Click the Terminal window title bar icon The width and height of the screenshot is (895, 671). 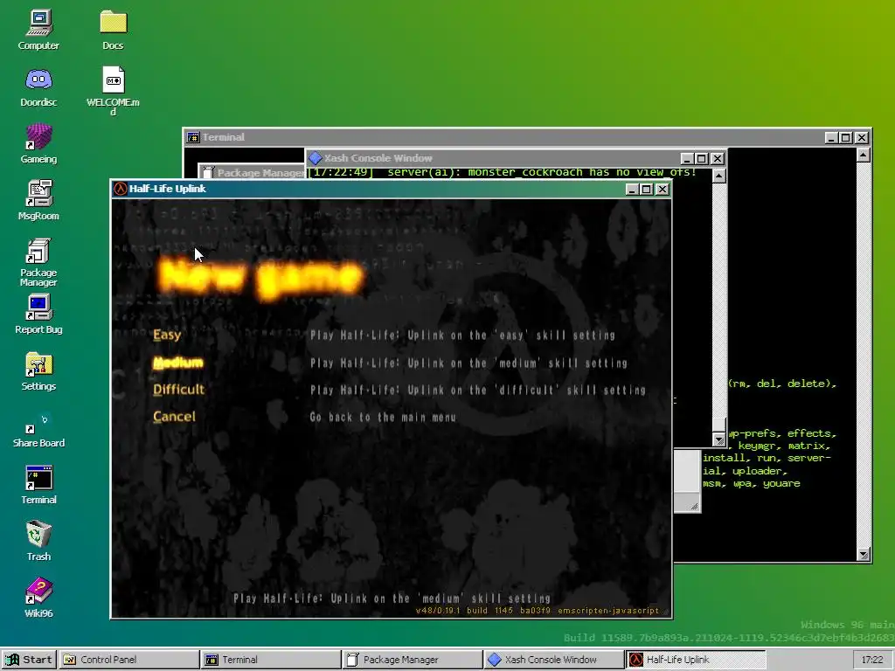pos(193,137)
